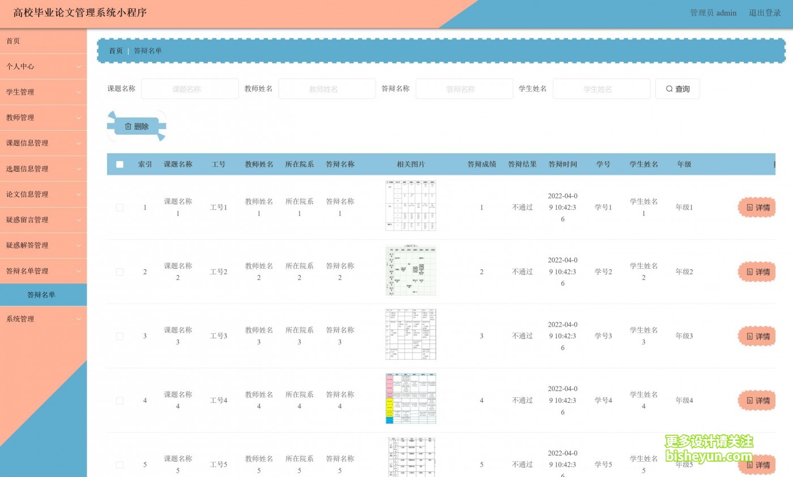The height and width of the screenshot is (477, 793).
Task: Focus the 课题名称 search input
Action: [190, 89]
